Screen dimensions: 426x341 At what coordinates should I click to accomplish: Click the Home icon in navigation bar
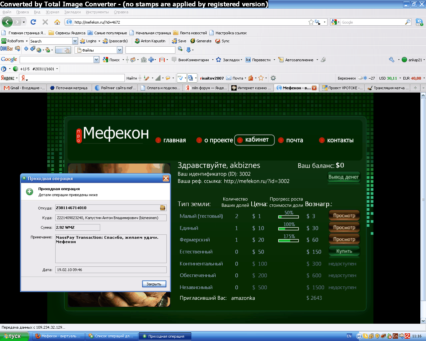(x=57, y=22)
